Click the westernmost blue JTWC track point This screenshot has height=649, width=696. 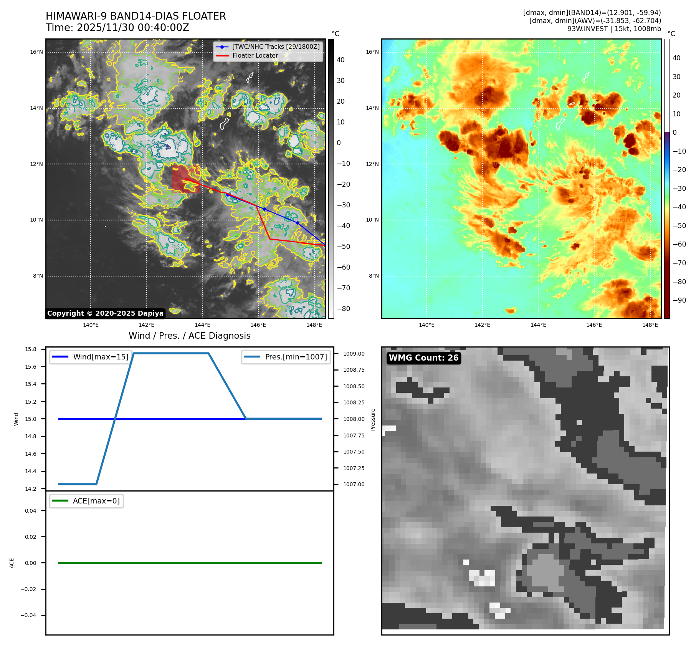coord(228,195)
